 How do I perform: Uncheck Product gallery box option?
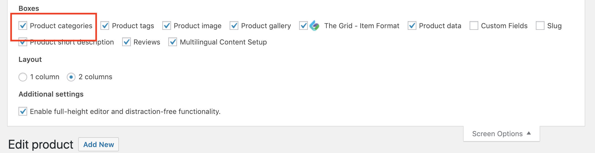click(234, 26)
